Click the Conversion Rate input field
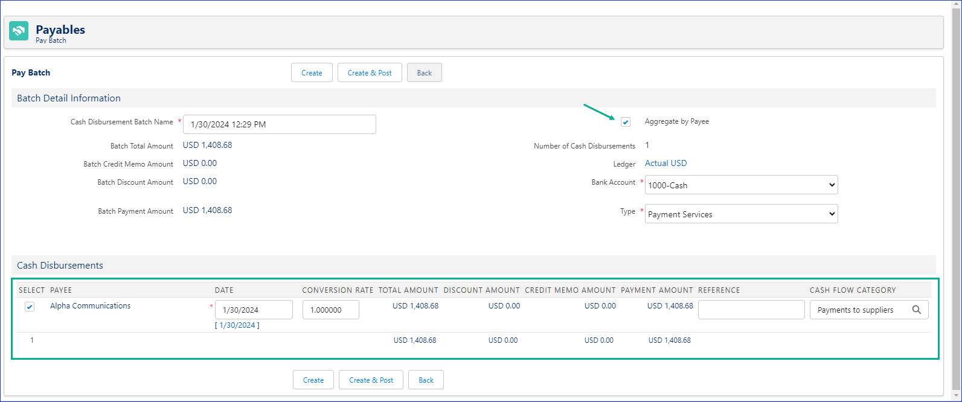This screenshot has height=402, width=962. (x=330, y=310)
